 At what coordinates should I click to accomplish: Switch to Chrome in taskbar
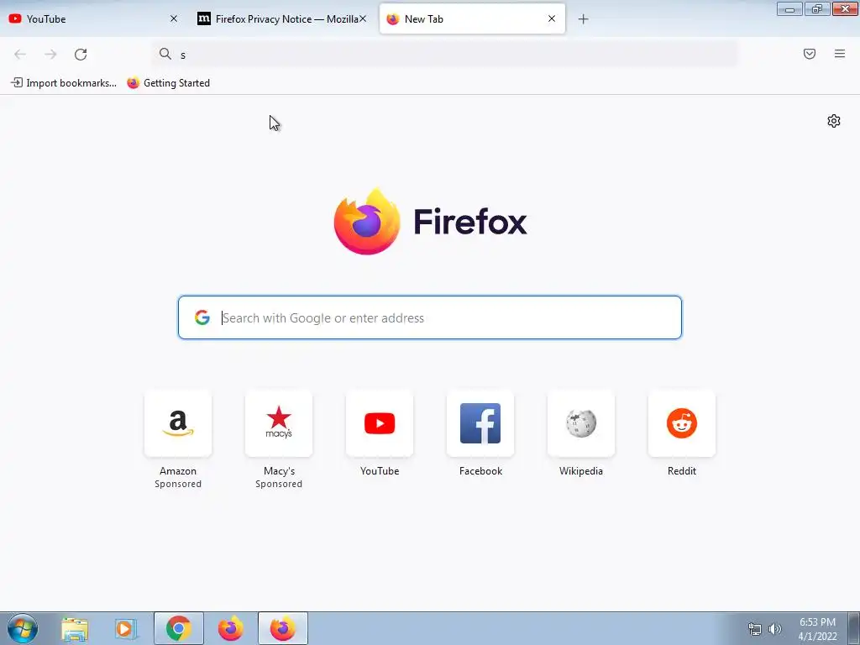pos(179,628)
